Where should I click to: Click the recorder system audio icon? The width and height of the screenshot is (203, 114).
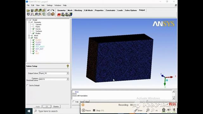pyautogui.click(x=169, y=110)
